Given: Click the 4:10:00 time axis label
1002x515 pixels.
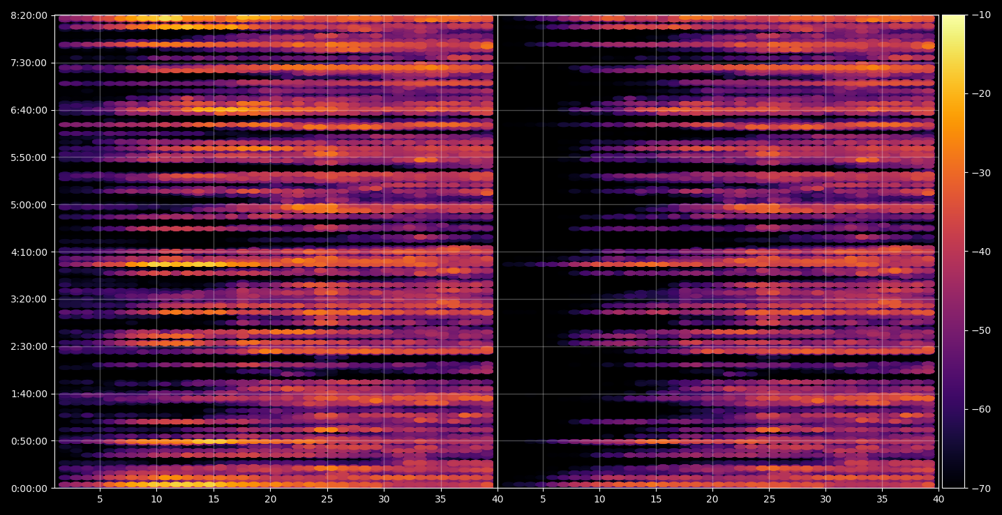Looking at the screenshot, I should pos(29,252).
